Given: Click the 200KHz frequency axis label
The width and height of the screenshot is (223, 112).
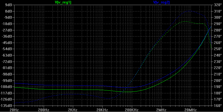Looking at the screenshot, I should (132, 110).
